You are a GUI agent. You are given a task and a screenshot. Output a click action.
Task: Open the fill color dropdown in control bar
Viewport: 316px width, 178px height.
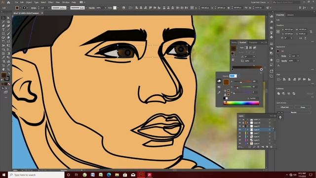pyautogui.click(x=20, y=8)
